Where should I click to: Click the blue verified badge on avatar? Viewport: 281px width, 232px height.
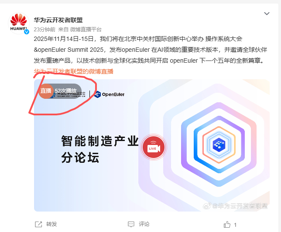click(x=27, y=32)
